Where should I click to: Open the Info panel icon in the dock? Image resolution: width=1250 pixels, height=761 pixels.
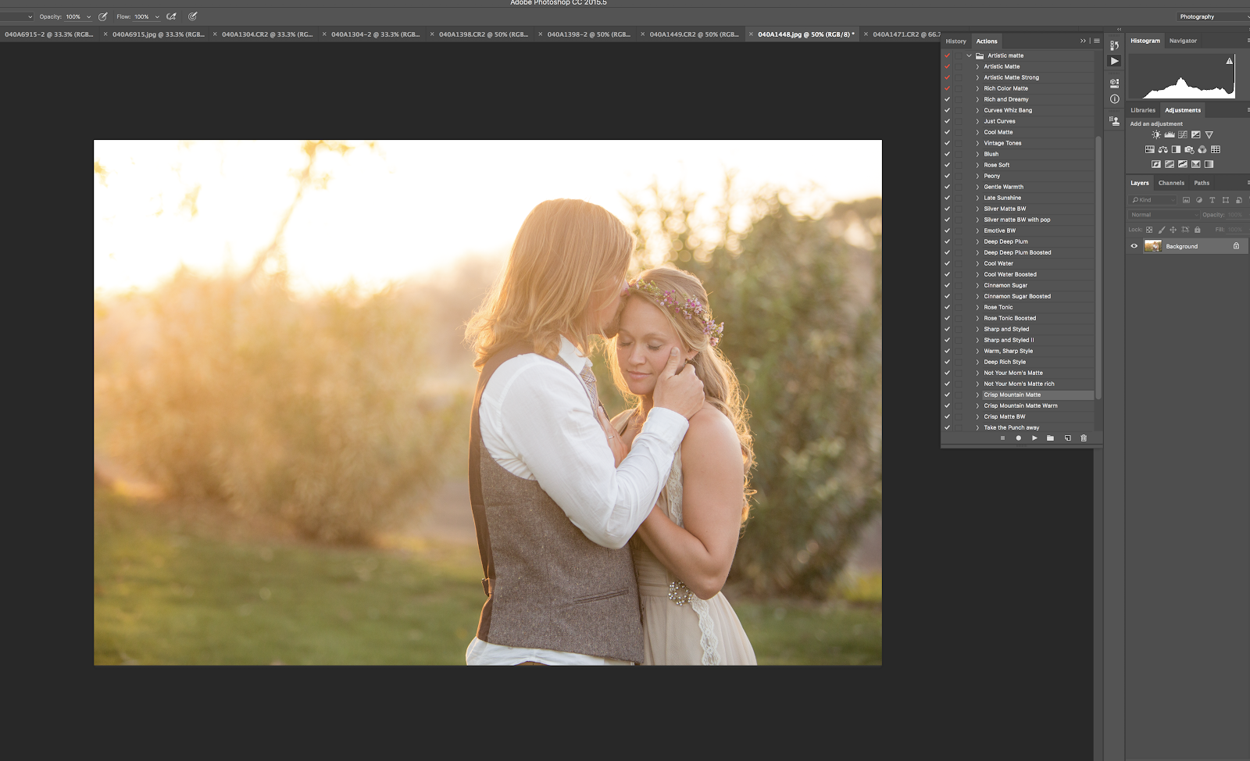coord(1115,99)
